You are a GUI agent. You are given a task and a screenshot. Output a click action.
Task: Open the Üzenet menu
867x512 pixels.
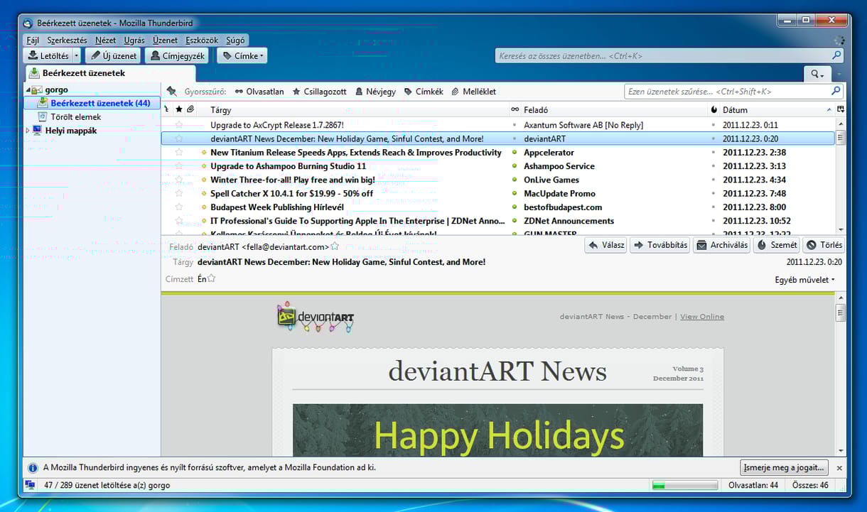pos(166,40)
